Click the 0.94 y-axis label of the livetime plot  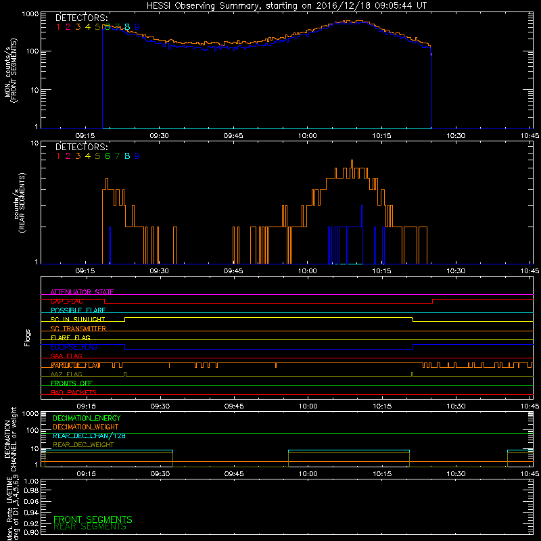click(31, 512)
